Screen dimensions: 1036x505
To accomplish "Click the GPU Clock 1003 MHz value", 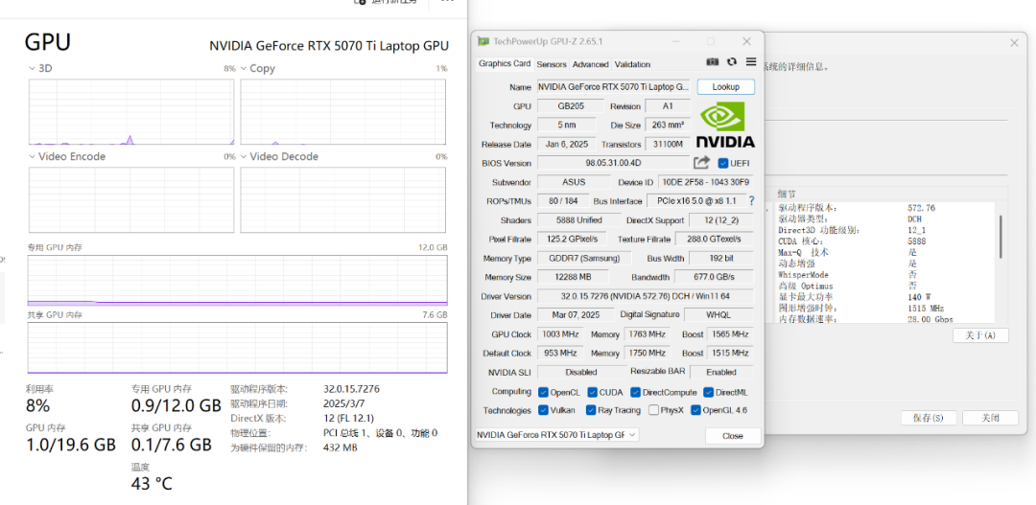I will coord(560,334).
